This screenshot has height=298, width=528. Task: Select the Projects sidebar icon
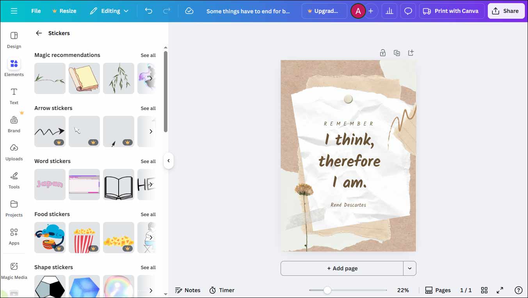[14, 208]
